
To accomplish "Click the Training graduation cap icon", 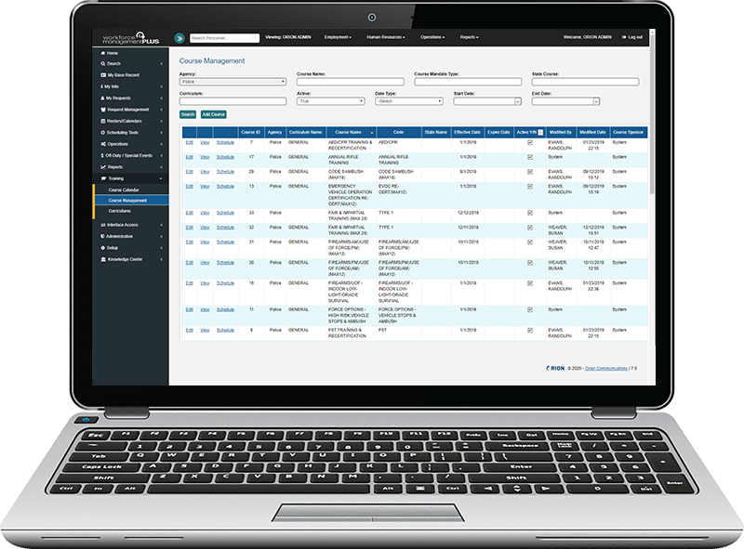I will pos(103,178).
